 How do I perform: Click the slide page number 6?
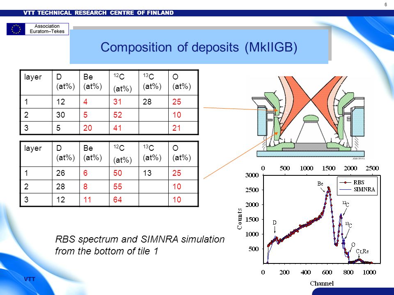386,5
